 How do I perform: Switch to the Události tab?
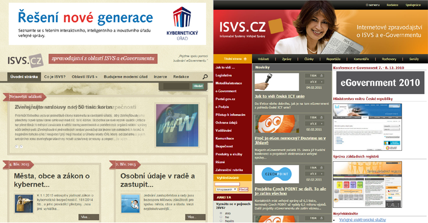[x=263, y=59]
